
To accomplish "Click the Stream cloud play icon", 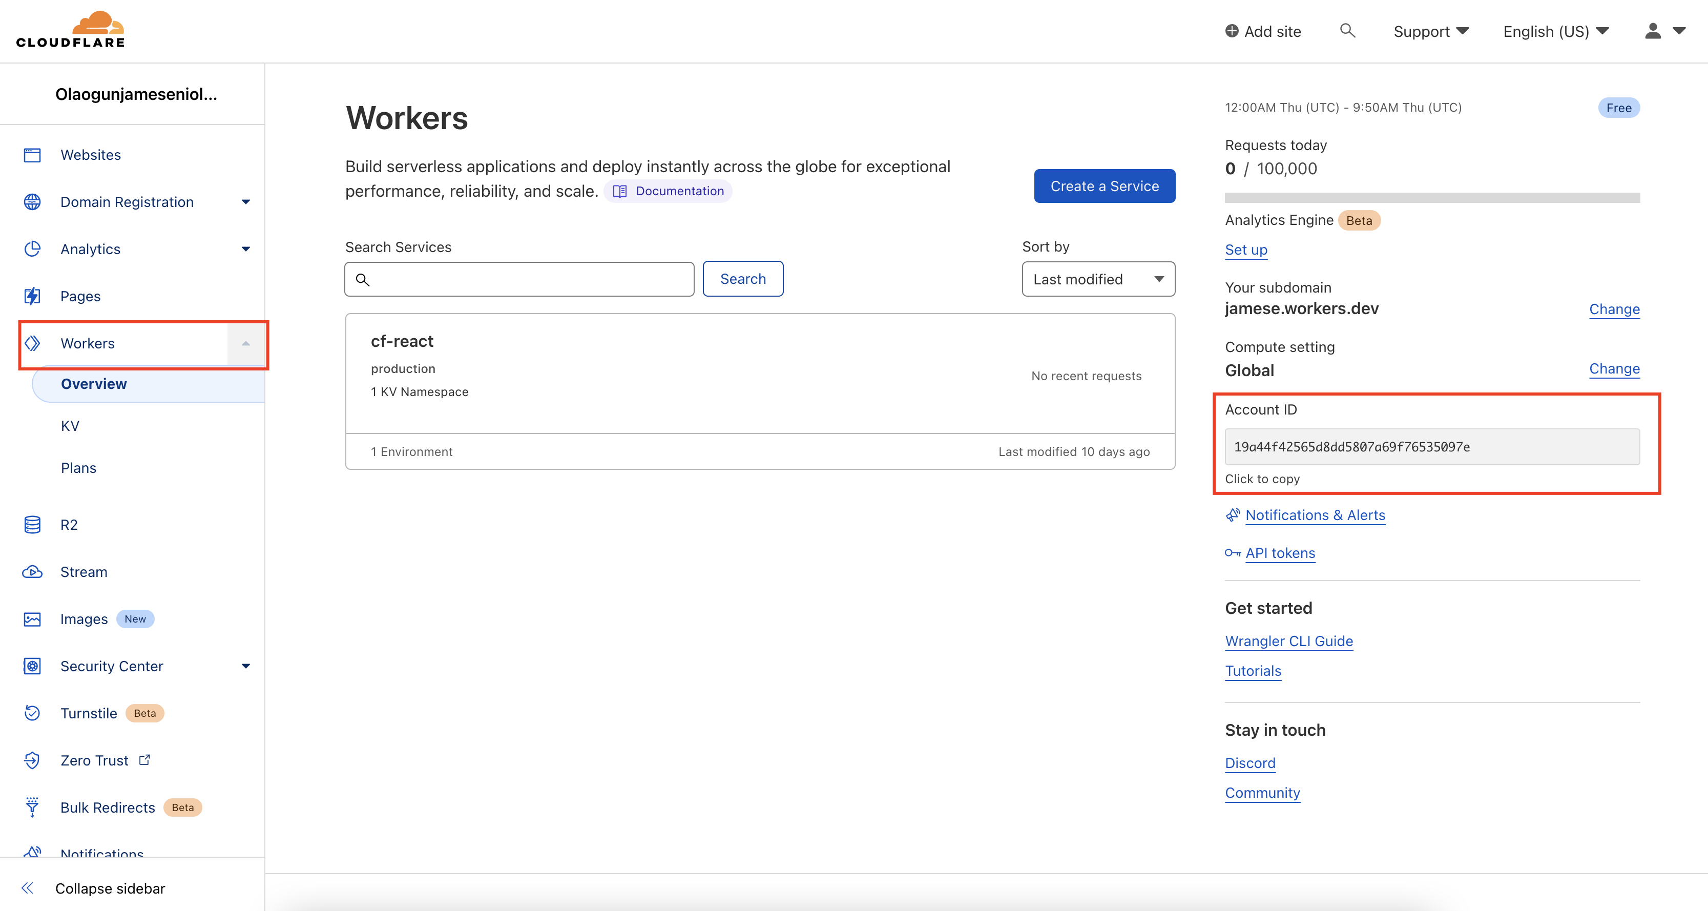I will coord(32,571).
